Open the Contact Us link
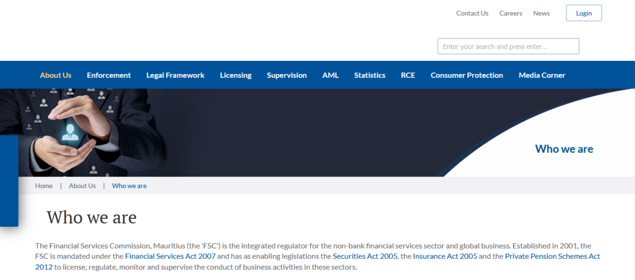 click(472, 13)
